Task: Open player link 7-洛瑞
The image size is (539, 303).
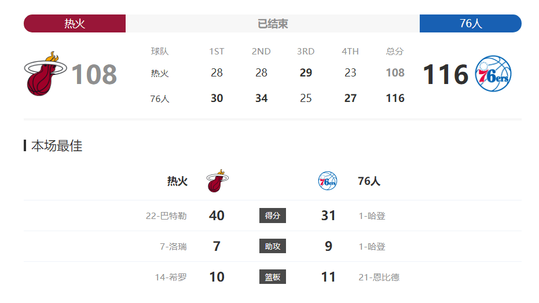Action: tap(173, 247)
